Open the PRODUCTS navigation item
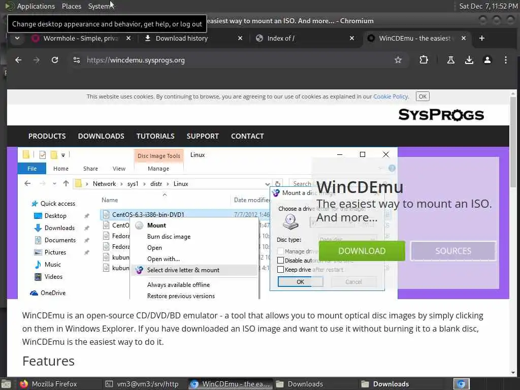 pyautogui.click(x=47, y=136)
